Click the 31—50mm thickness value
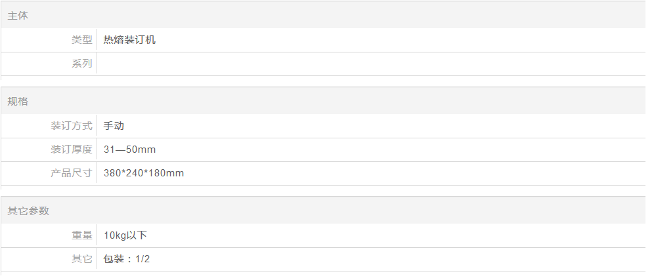The height and width of the screenshot is (280, 654). (x=129, y=150)
